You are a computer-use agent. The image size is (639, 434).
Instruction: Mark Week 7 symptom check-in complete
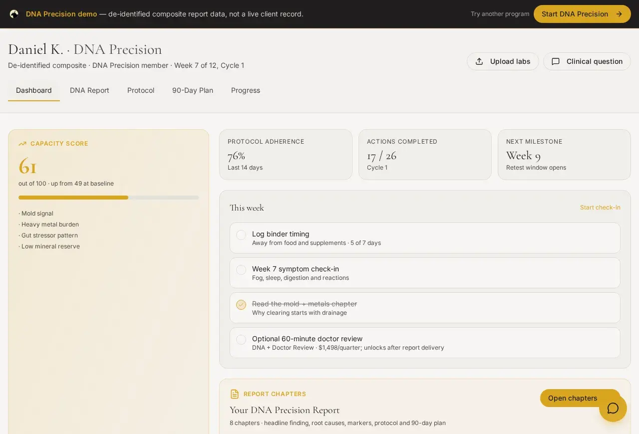(241, 270)
